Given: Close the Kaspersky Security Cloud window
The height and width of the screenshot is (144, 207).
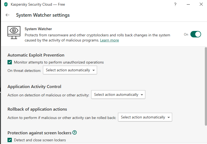Looking at the screenshot, I should point(201,4).
